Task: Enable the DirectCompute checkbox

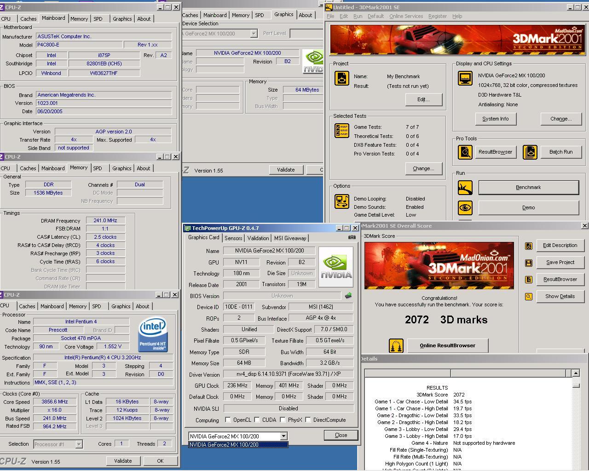Action: pyautogui.click(x=308, y=419)
